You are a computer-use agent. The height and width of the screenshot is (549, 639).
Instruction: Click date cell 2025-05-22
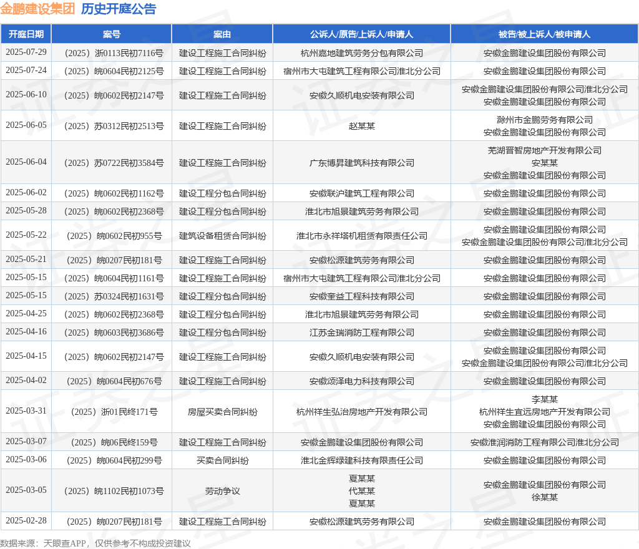(x=26, y=235)
